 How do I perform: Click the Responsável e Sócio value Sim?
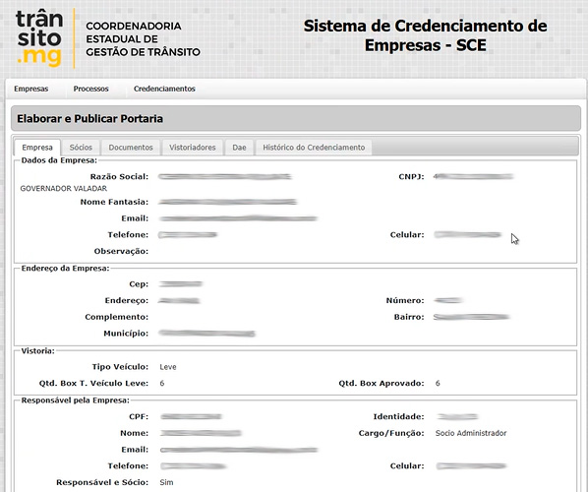point(166,482)
